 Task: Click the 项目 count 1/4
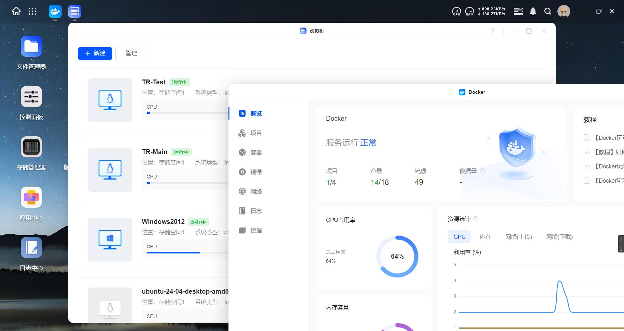tap(331, 182)
